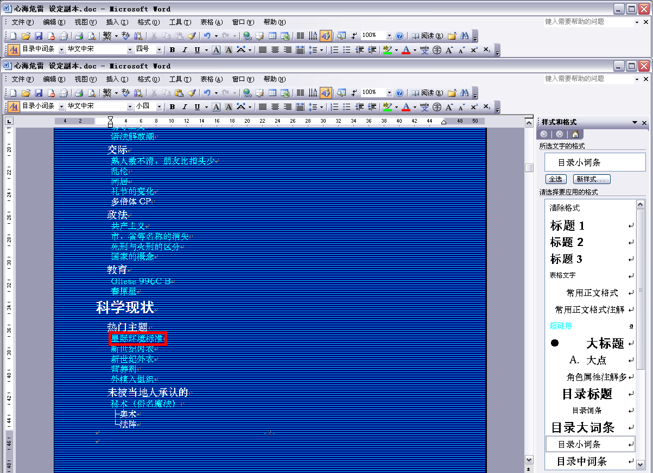The image size is (653, 473).
Task: Click the Insert Table icon in the front window
Action: click(272, 93)
